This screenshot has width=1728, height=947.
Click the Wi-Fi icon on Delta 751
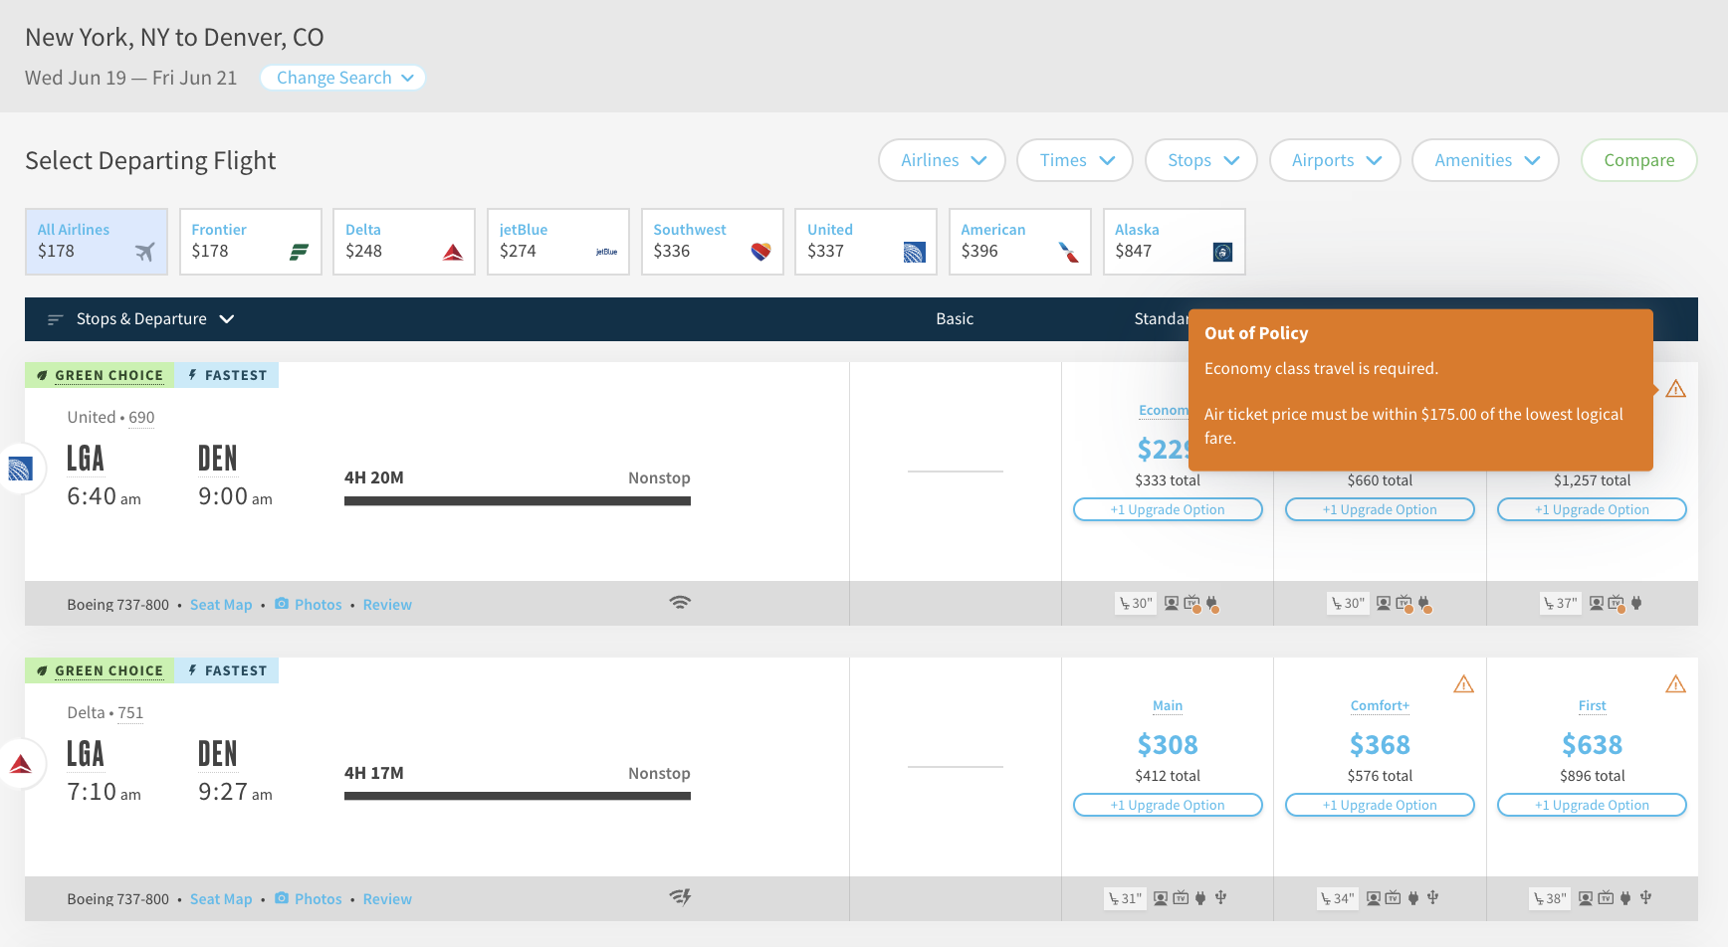pyautogui.click(x=680, y=897)
